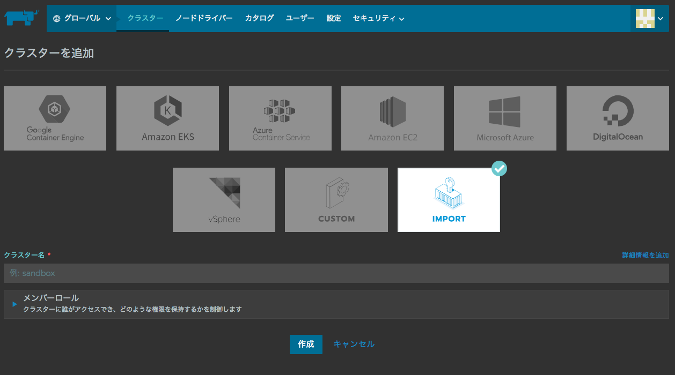Screen dimensions: 675x375
Task: Focus the クラスター名 input field
Action: (336, 273)
